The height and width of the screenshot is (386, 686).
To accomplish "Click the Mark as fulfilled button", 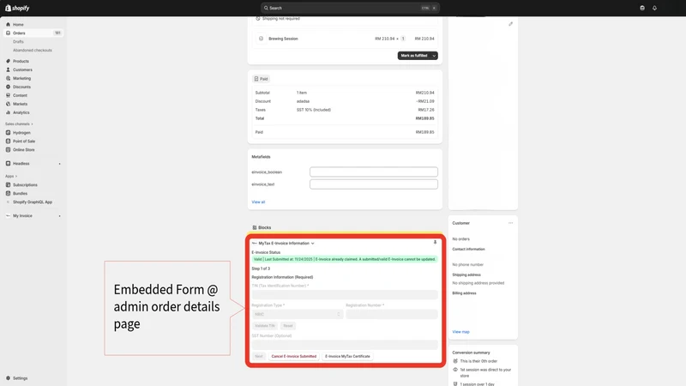I will click(x=414, y=56).
